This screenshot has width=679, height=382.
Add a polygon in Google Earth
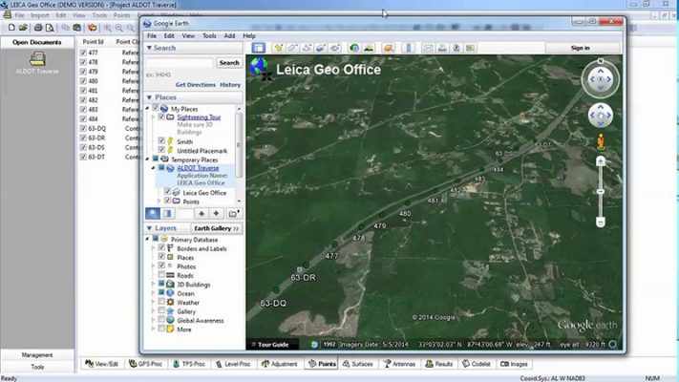(293, 48)
